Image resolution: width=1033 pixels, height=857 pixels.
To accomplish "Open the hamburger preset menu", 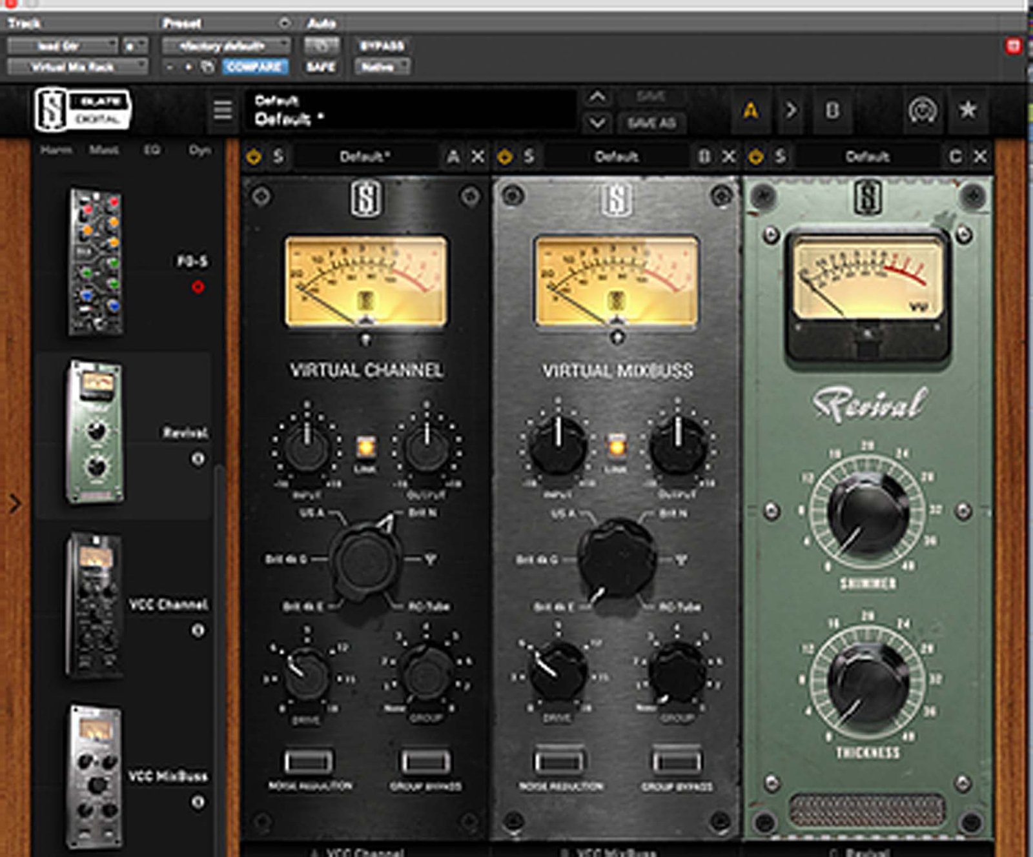I will click(x=223, y=110).
